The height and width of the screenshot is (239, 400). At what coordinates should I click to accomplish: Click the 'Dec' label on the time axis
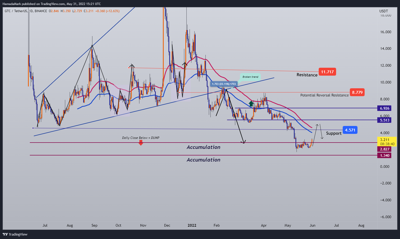click(167, 225)
